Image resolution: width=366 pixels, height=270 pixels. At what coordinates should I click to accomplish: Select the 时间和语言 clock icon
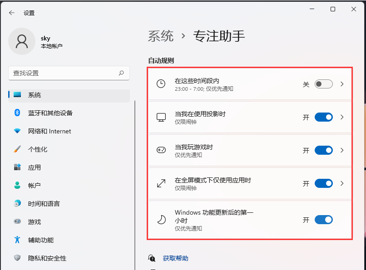[17, 204]
